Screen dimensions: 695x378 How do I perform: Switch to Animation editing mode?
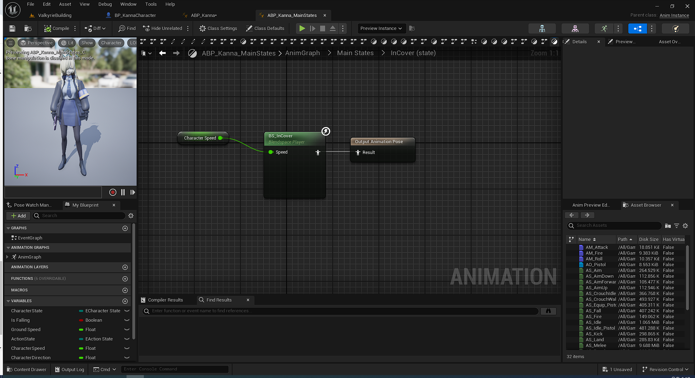tap(604, 28)
